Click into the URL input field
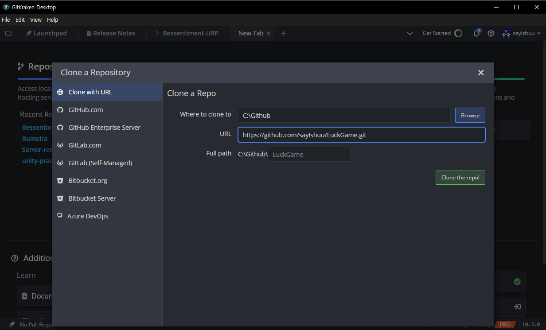The width and height of the screenshot is (546, 330). point(362,135)
